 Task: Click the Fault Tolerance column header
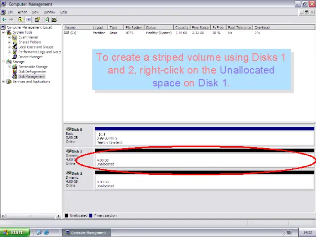point(239,28)
